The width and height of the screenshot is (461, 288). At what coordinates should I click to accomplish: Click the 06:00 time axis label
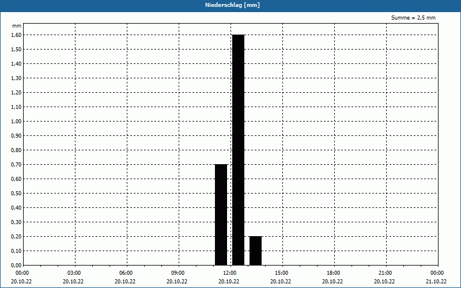(x=126, y=273)
